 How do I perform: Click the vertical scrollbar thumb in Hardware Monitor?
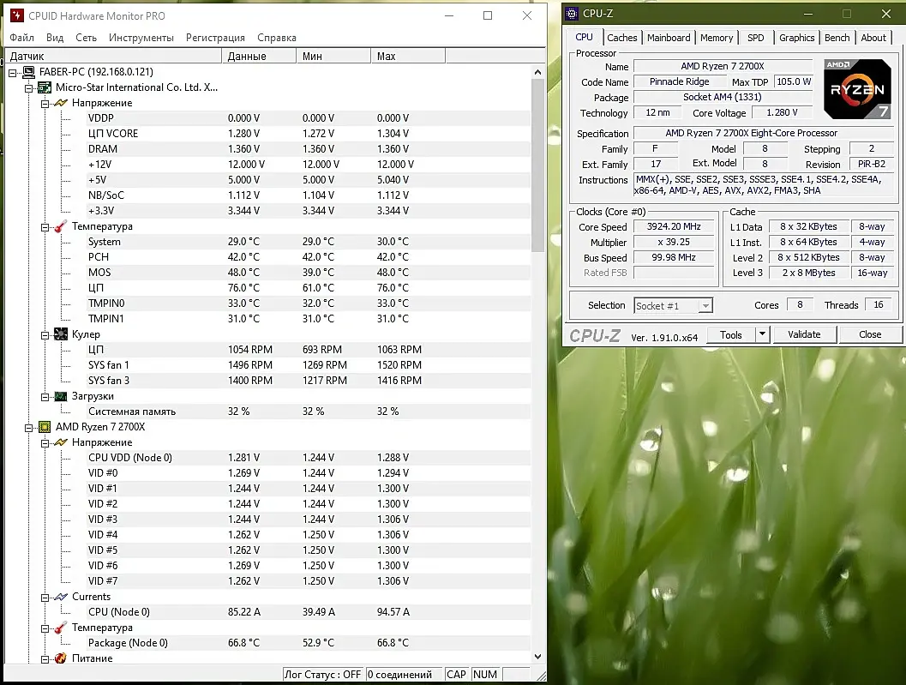[537, 165]
